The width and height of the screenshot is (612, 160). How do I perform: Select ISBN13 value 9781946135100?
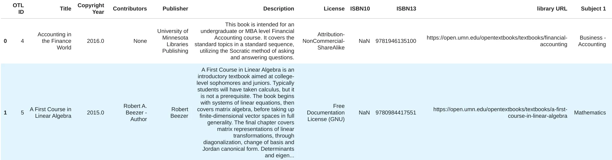tap(396, 41)
